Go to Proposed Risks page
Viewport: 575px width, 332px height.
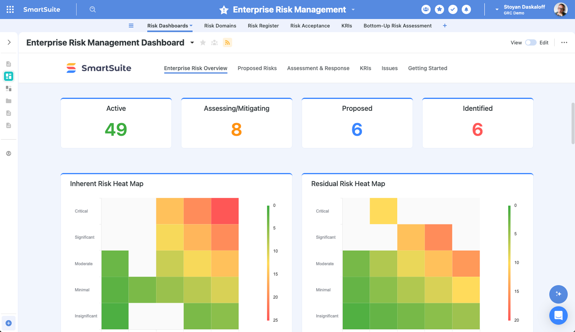[257, 68]
